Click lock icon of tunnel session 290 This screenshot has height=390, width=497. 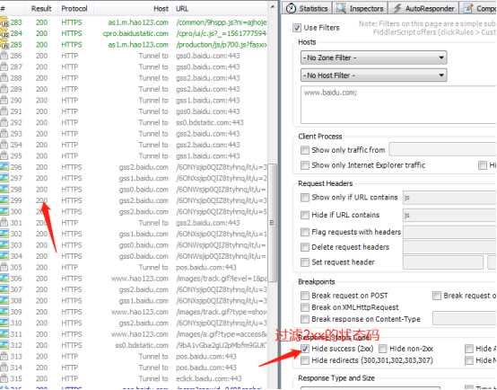[x=4, y=101]
